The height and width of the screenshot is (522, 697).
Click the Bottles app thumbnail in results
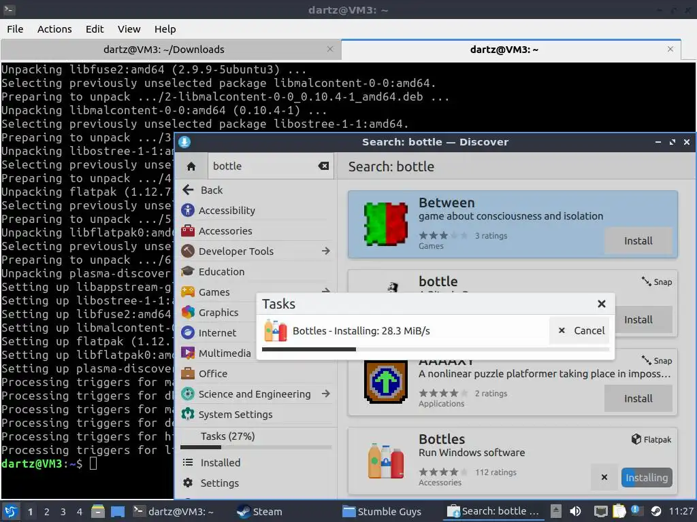tap(385, 461)
